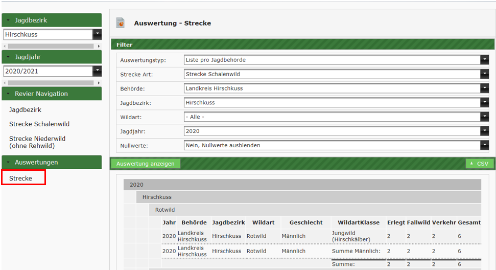Open the Auswertungstyp dropdown
Screen dimensions: 496x270
pos(336,60)
